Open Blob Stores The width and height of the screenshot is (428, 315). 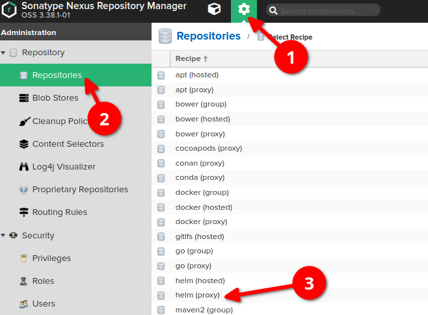pyautogui.click(x=55, y=98)
